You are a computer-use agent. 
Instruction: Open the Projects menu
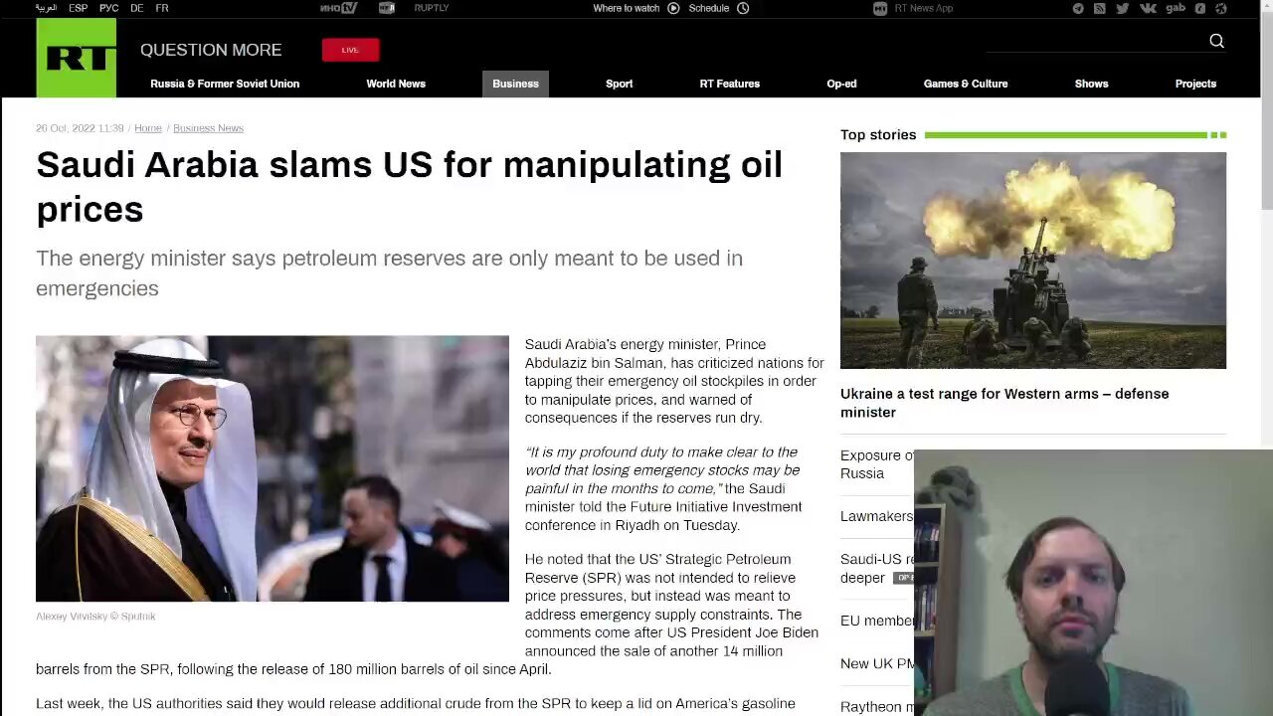click(1195, 84)
